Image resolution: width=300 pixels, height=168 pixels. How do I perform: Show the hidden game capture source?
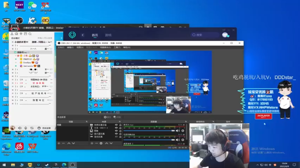click(x=116, y=137)
